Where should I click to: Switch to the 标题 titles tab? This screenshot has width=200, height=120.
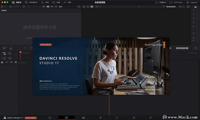[56, 2]
